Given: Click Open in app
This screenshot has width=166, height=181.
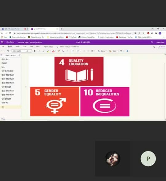Looking at the screenshot, I should (x=48, y=47).
